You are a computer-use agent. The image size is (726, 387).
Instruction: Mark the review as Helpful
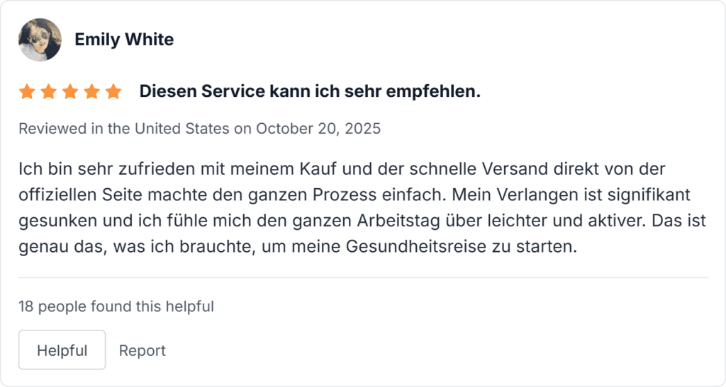click(x=62, y=350)
